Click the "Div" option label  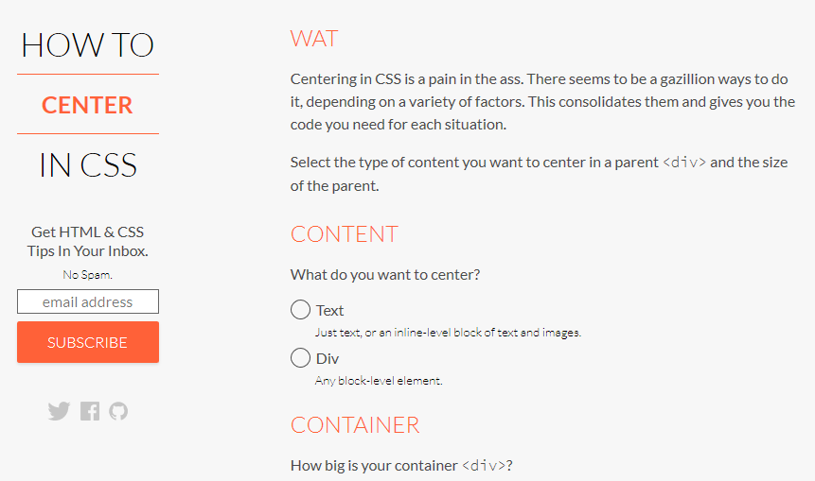coord(328,358)
